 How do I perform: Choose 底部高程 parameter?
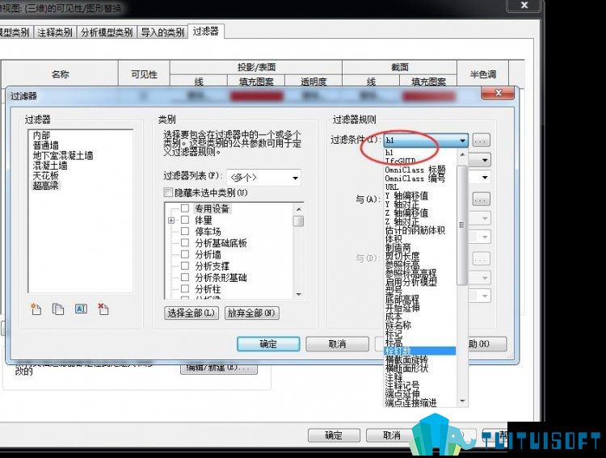[x=402, y=299]
